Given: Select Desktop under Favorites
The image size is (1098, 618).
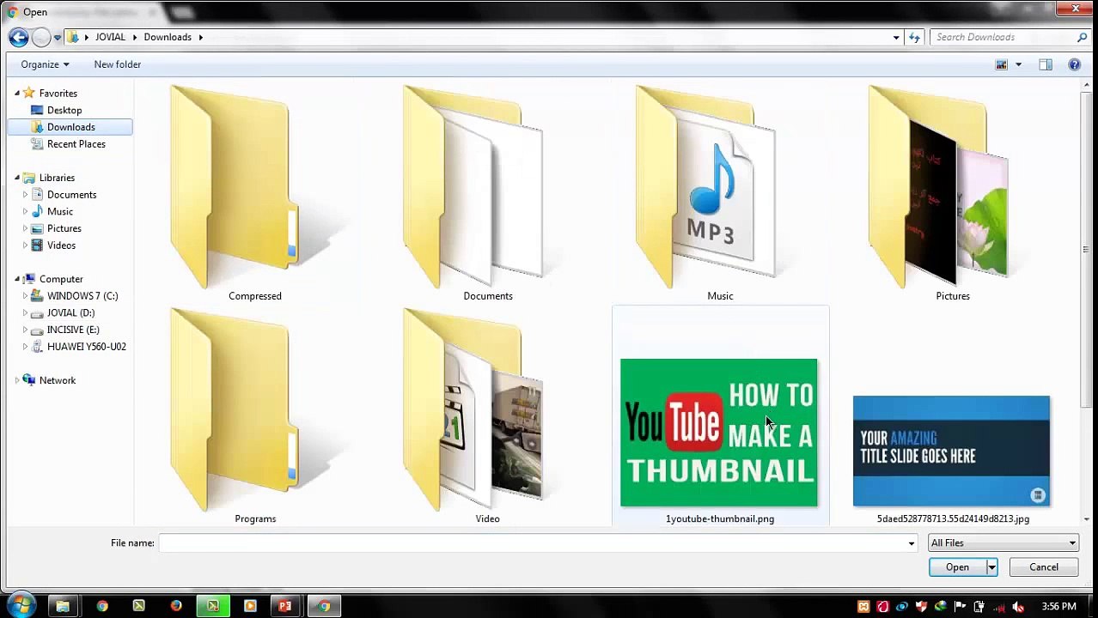Looking at the screenshot, I should pyautogui.click(x=64, y=110).
